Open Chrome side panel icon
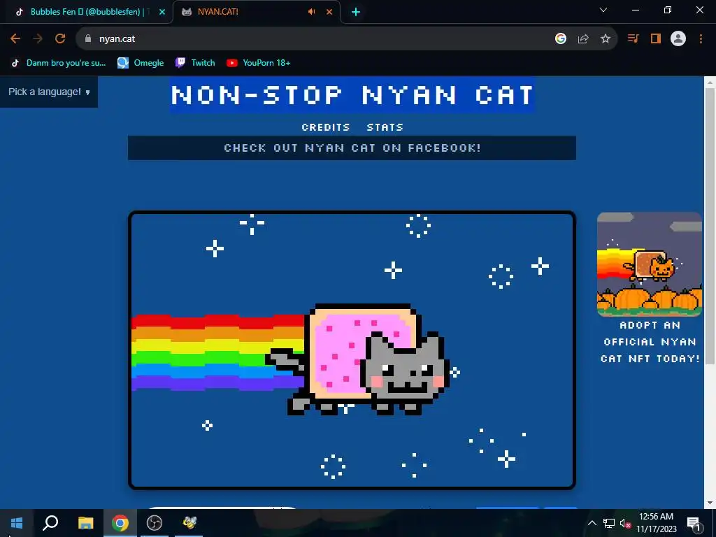The height and width of the screenshot is (537, 716). pos(656,39)
